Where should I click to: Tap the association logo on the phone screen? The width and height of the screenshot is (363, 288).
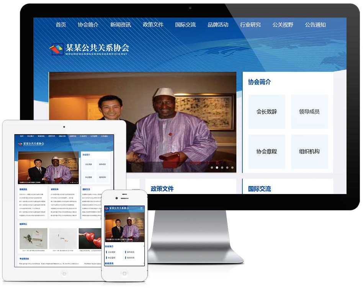pyautogui.click(x=119, y=208)
